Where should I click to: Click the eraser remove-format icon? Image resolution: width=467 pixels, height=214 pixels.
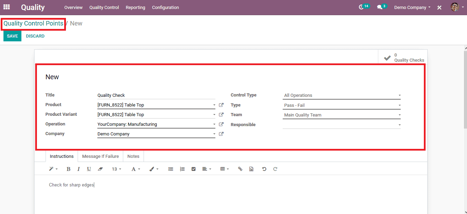pos(100,169)
